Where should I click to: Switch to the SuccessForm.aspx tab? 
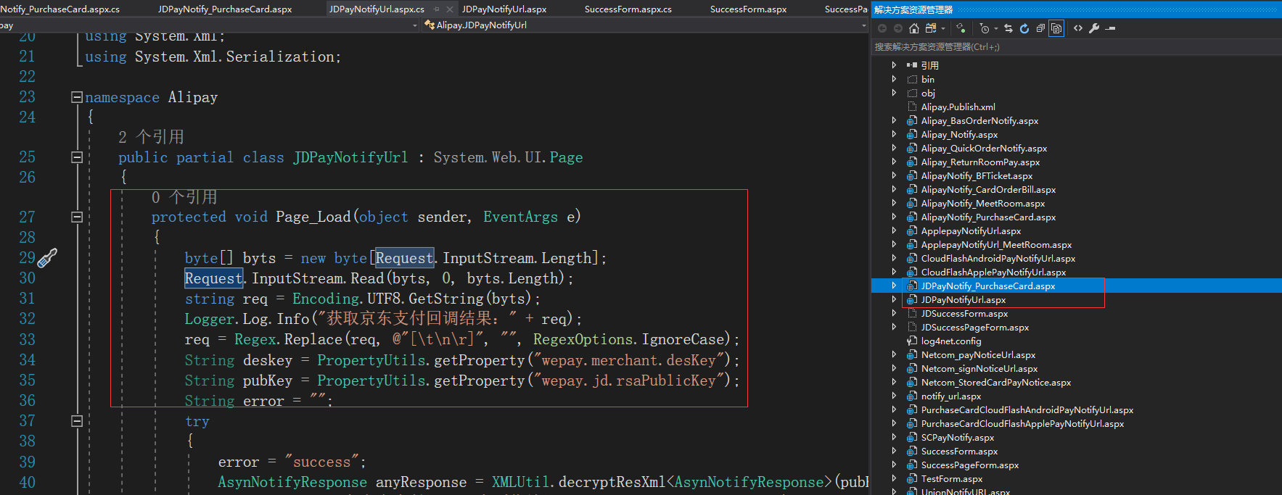coord(748,9)
